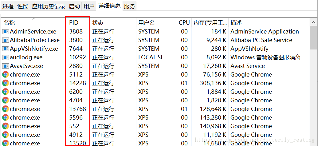Viewport: 318px width, 146px height.
Task: Click memory value 128,648 K
Action: (213, 109)
